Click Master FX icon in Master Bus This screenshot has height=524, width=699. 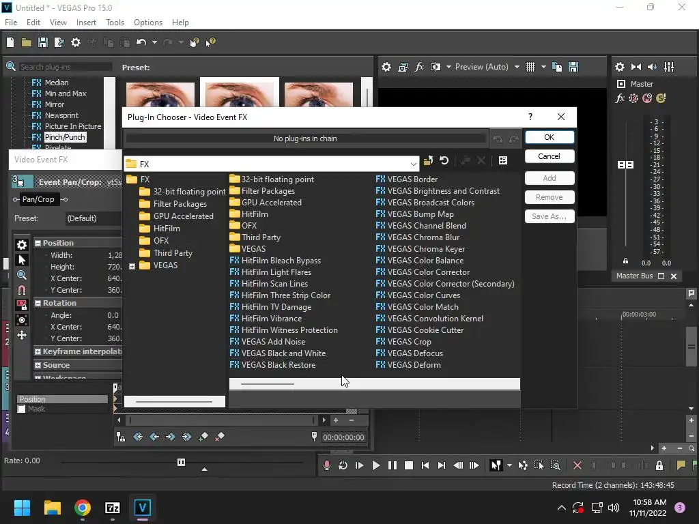[620, 98]
